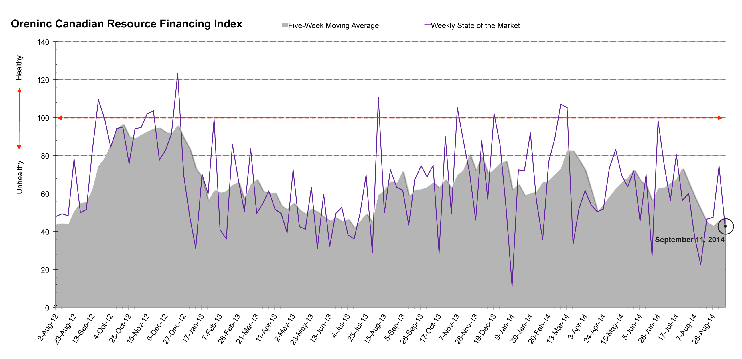Image resolution: width=742 pixels, height=359 pixels.
Task: Click the x-axis date label 6-Dec-12
Action: [x=157, y=327]
